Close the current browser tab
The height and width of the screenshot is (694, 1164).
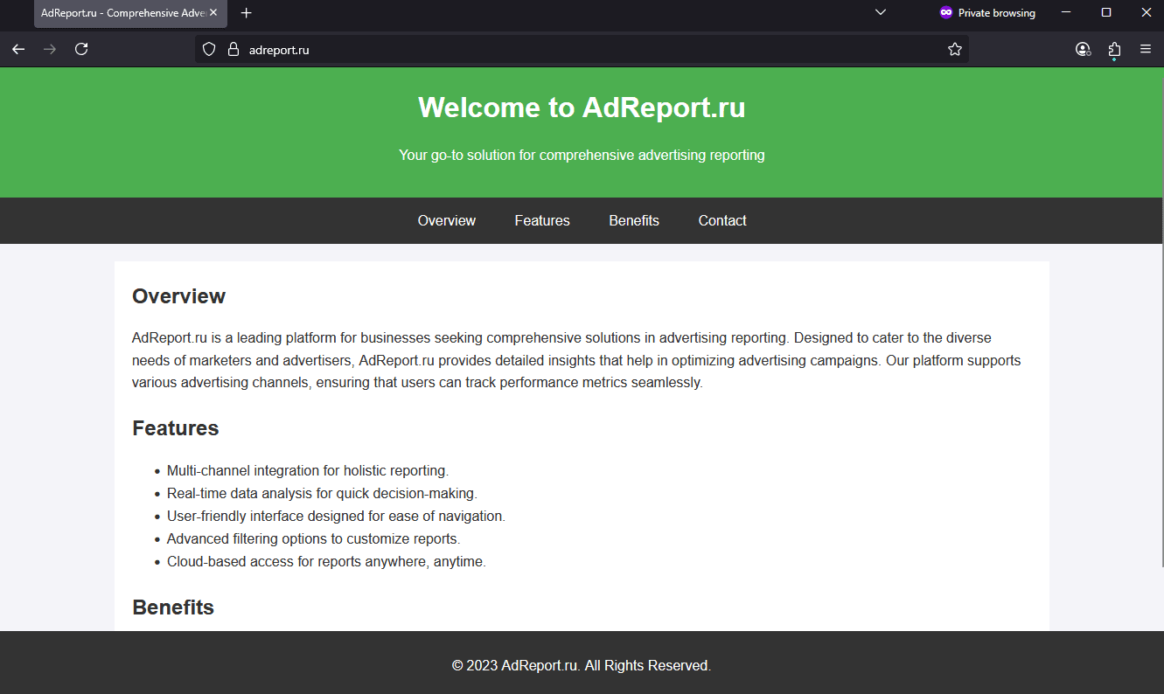(x=213, y=13)
